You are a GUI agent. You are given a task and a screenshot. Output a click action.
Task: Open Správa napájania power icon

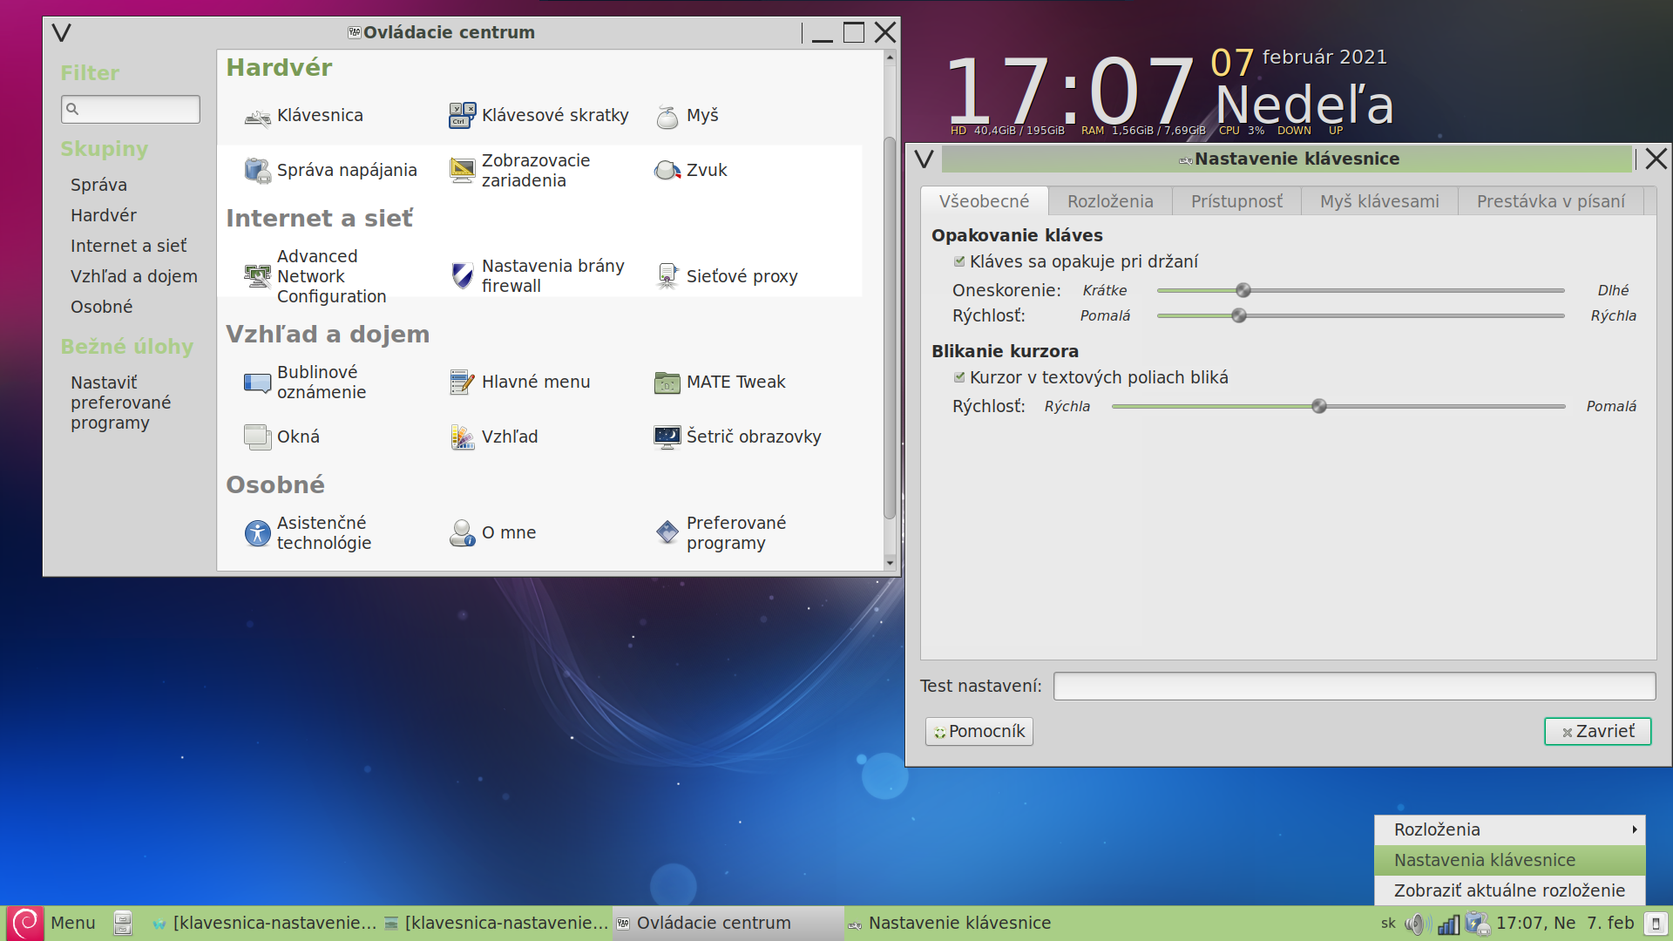click(x=257, y=171)
